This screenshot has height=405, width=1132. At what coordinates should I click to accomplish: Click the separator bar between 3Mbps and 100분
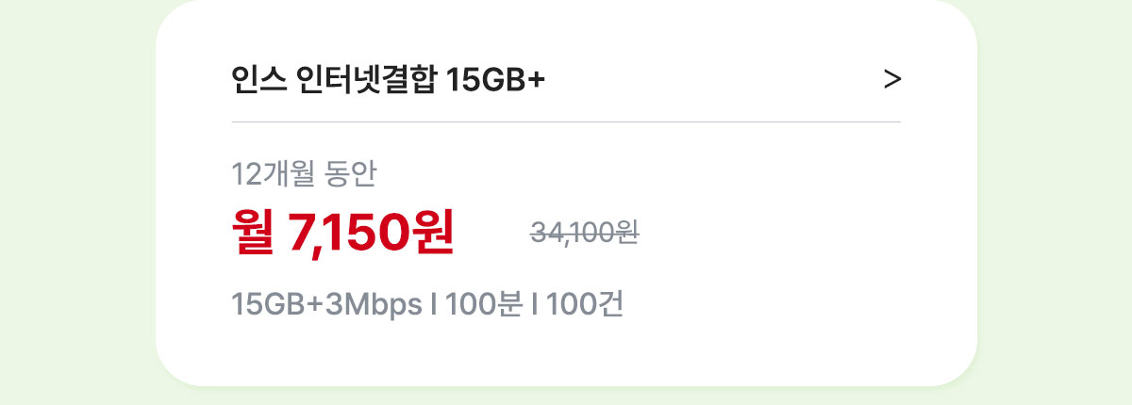pos(433,304)
